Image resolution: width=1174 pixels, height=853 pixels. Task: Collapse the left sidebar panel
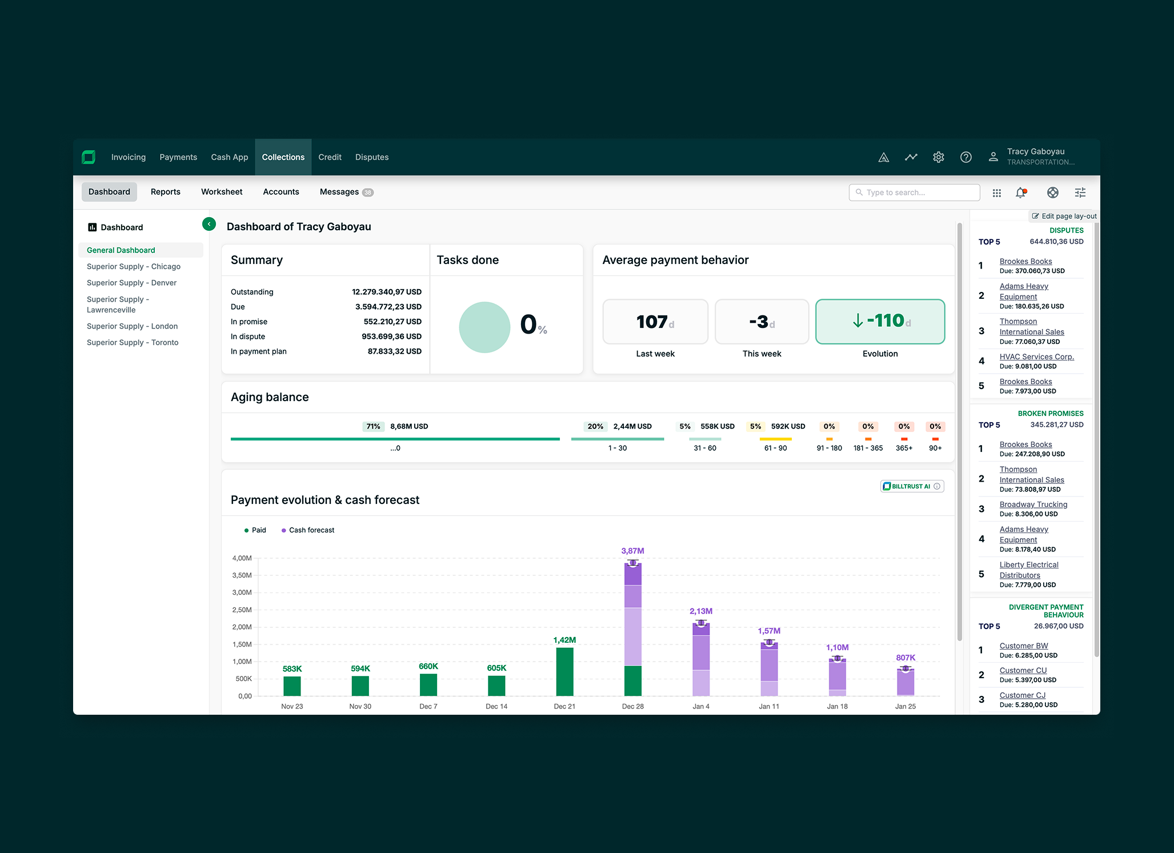point(209,224)
